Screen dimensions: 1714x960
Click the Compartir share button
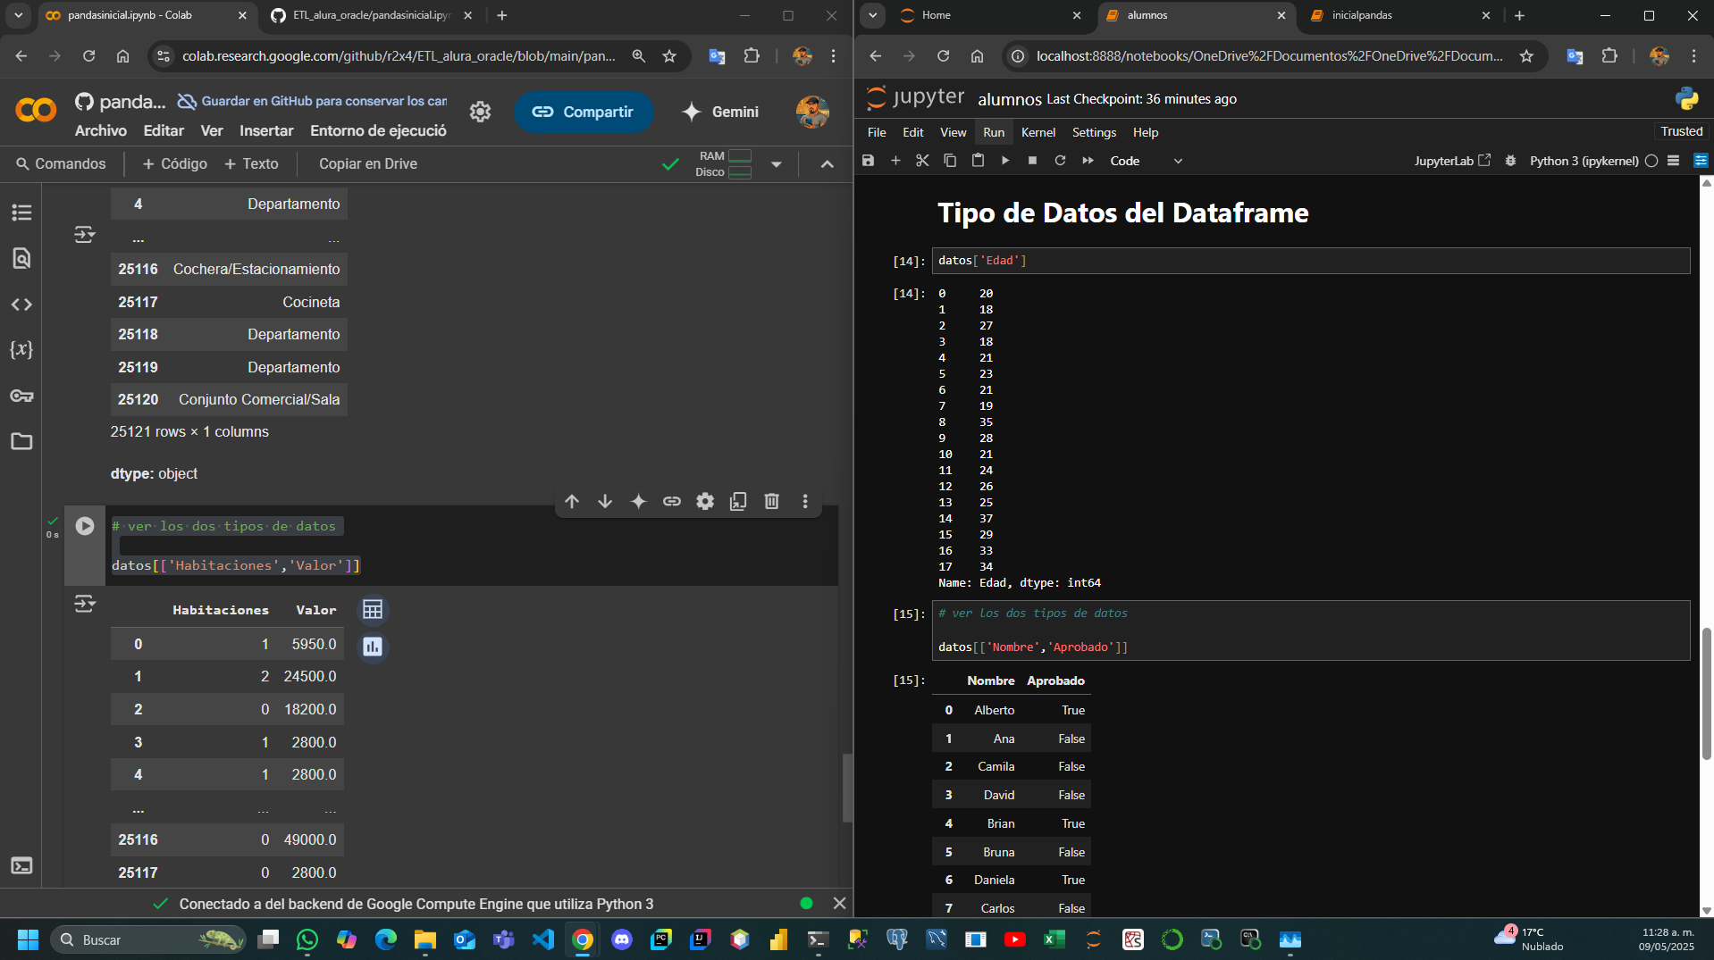tap(584, 112)
